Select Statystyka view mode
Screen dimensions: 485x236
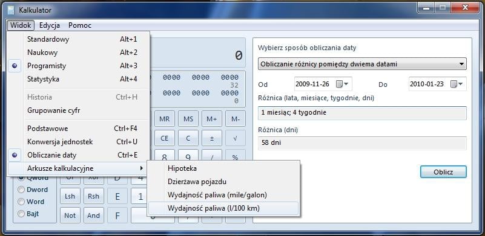click(79, 79)
